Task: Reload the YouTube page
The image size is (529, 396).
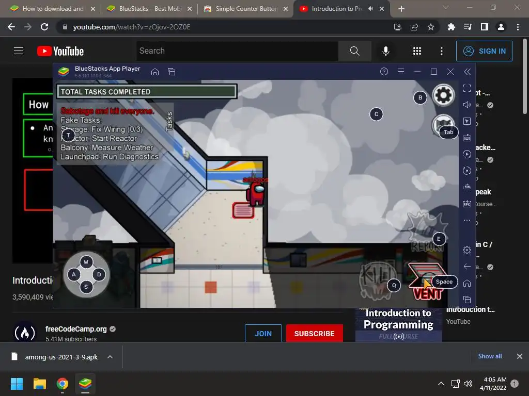Action: coord(44,27)
